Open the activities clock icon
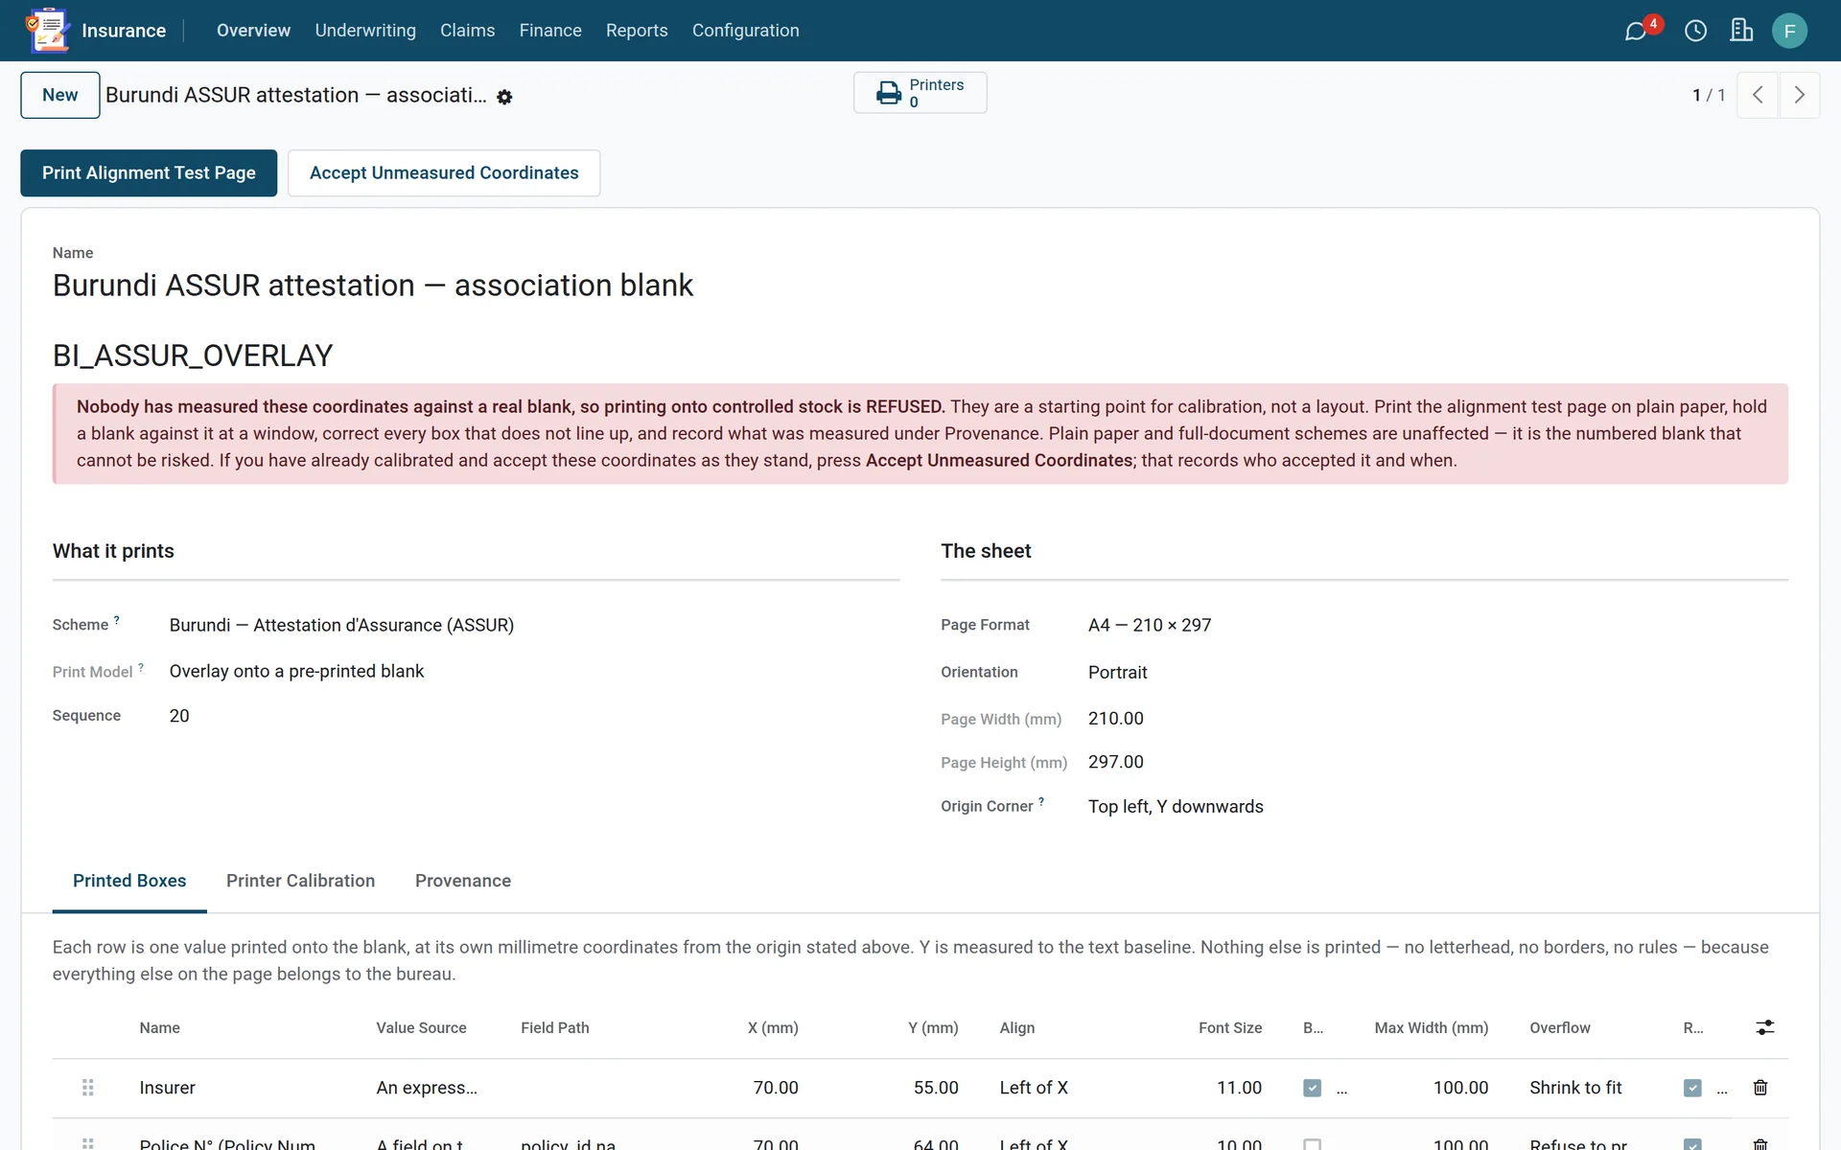1841x1150 pixels. tap(1695, 31)
